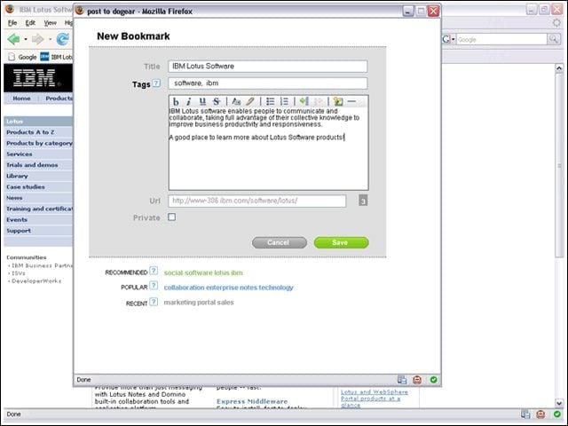Open the View menu in the background Firefox window
Viewport: 568px width, 426px height.
50,23
